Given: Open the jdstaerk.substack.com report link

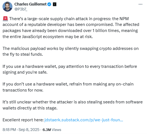Looking at the screenshot, I should click(x=84, y=120).
